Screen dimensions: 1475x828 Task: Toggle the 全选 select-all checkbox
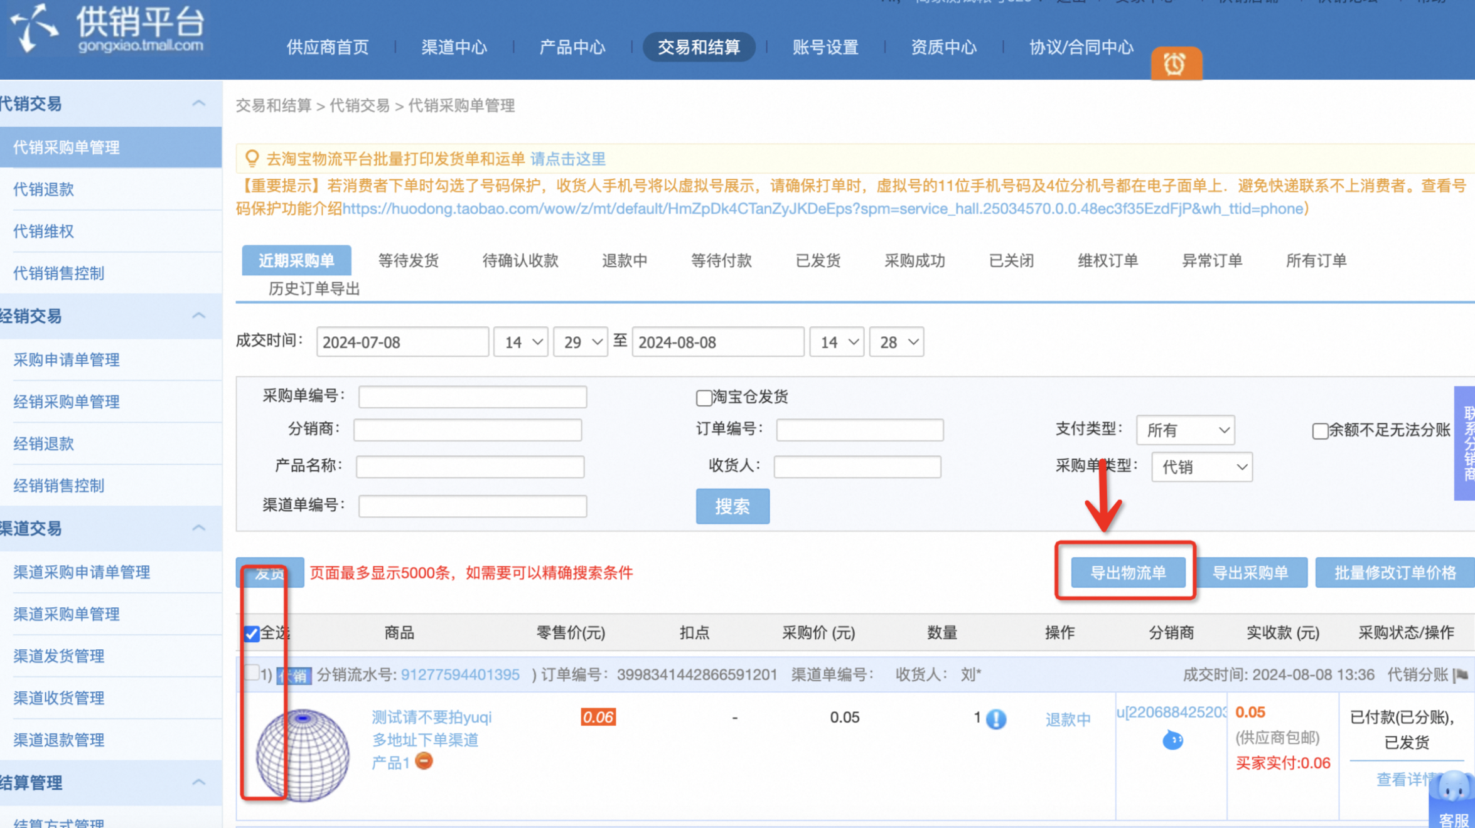252,634
